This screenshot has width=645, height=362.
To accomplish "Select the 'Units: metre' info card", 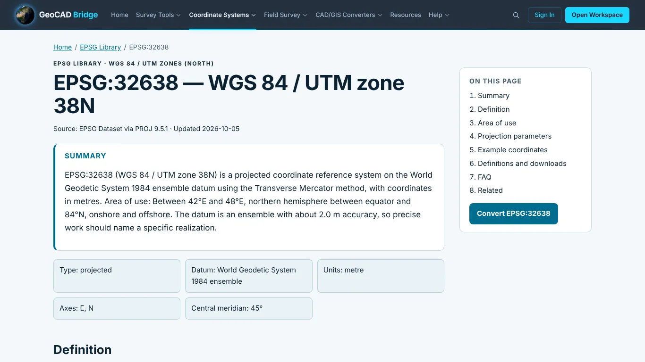I will (x=381, y=276).
